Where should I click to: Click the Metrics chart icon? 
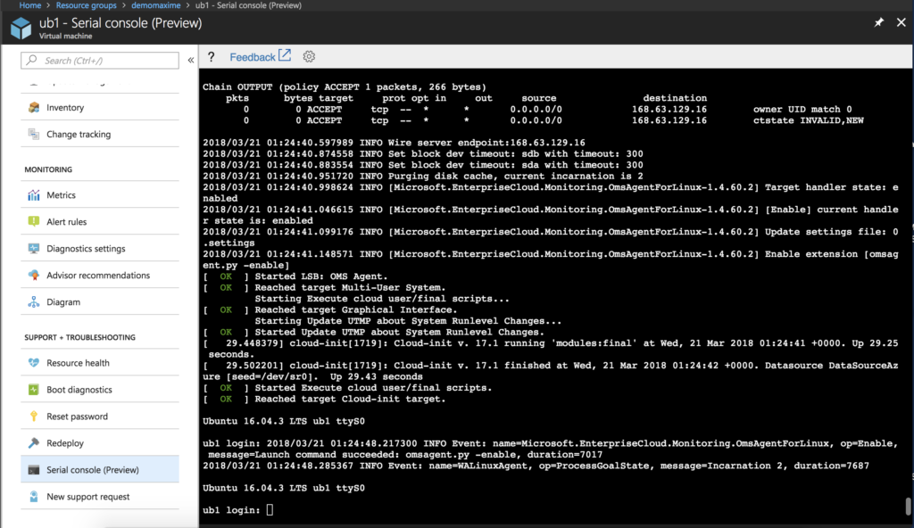[34, 195]
